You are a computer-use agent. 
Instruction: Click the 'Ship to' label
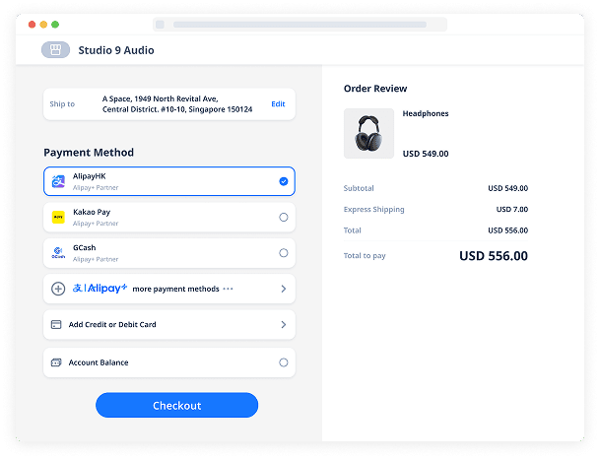click(62, 104)
